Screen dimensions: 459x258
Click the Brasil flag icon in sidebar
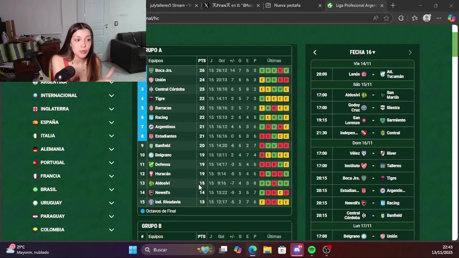(35, 190)
